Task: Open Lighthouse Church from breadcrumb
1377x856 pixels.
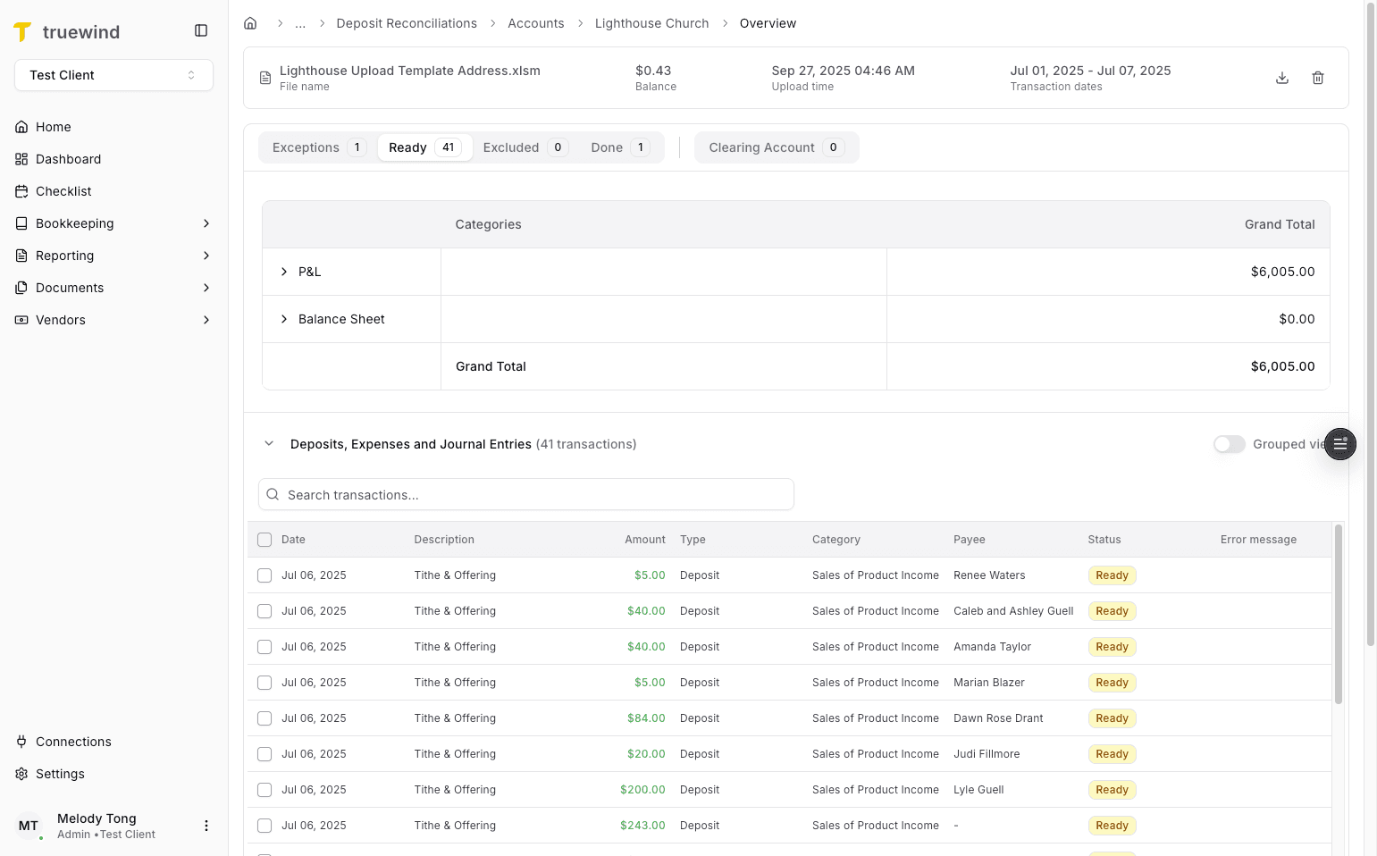Action: click(651, 22)
